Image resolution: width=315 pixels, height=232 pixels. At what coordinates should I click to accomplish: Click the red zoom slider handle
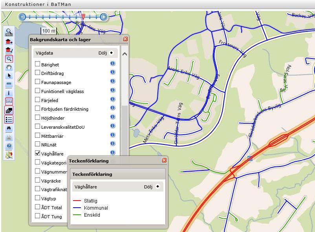coord(83,16)
